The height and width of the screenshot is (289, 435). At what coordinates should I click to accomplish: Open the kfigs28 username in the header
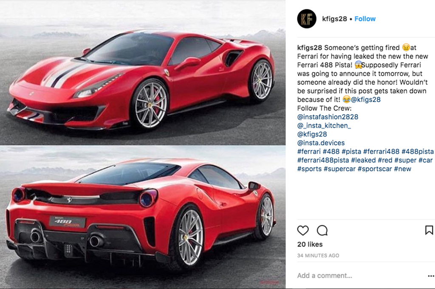(334, 19)
